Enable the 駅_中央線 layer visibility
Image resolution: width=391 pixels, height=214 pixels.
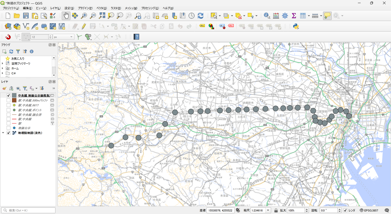[8, 119]
